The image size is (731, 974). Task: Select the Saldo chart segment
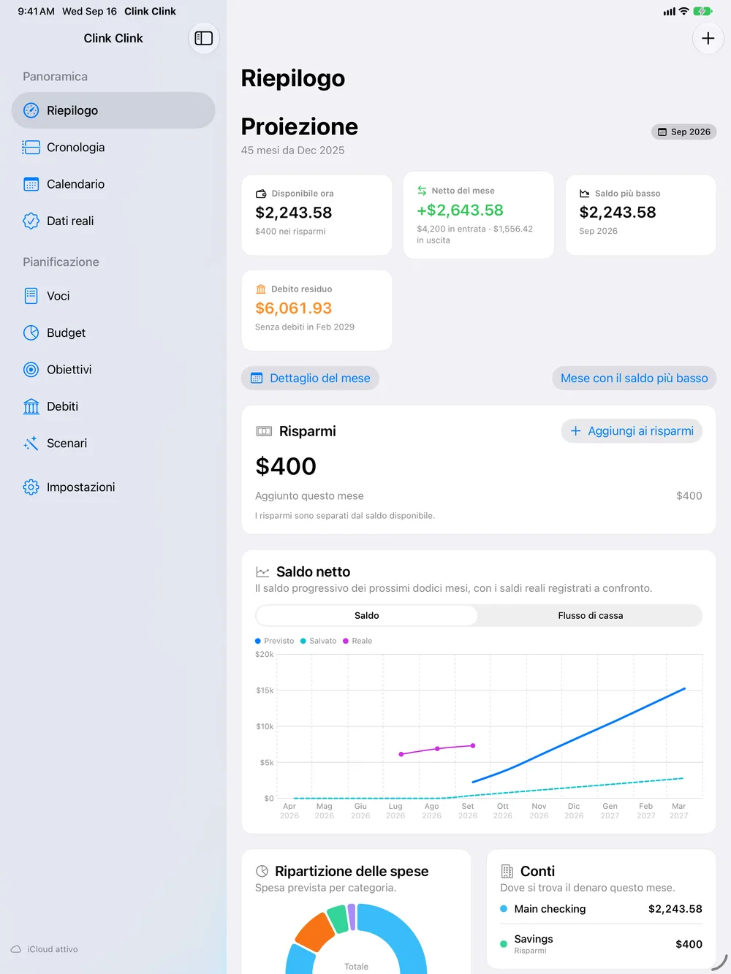pos(367,615)
